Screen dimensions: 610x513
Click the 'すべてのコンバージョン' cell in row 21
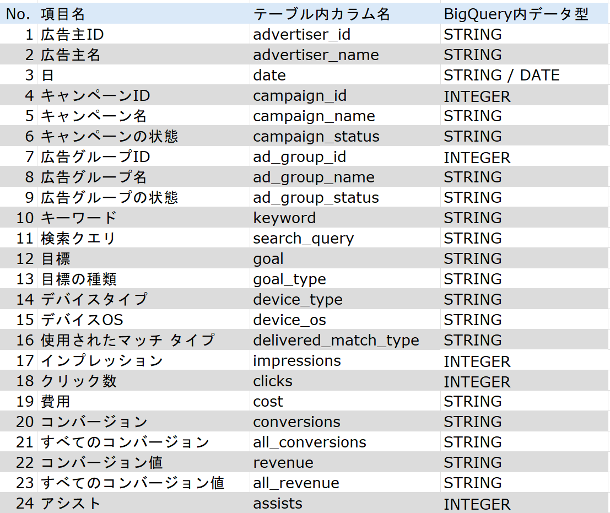143,442
